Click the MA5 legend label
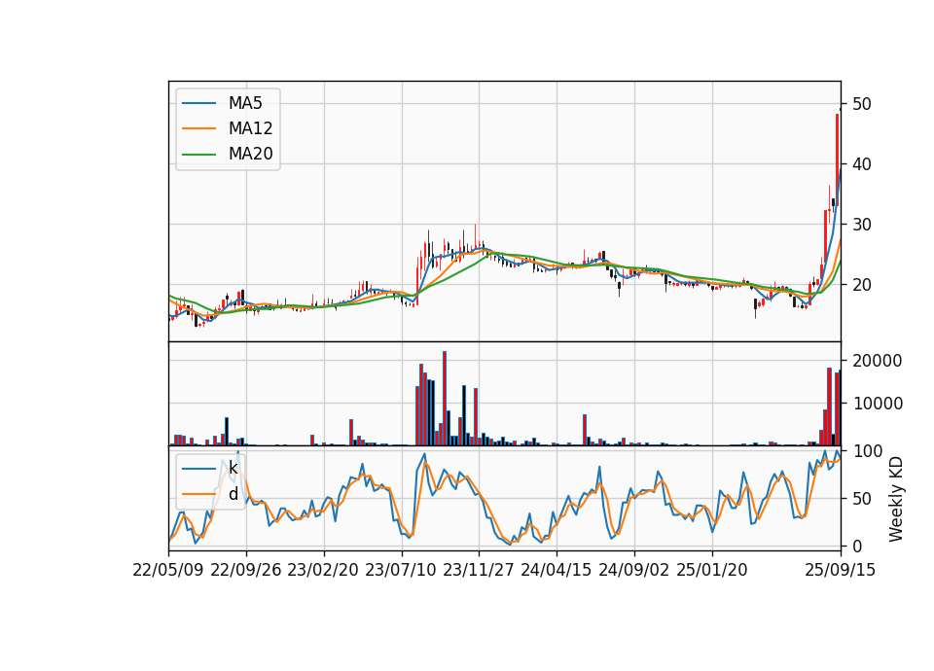Screen dimensions: 934x671 (245, 103)
